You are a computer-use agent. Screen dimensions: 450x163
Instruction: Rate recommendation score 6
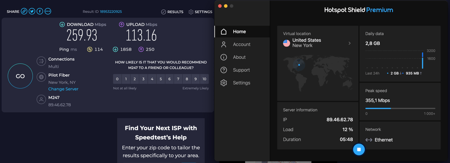tap(169, 79)
